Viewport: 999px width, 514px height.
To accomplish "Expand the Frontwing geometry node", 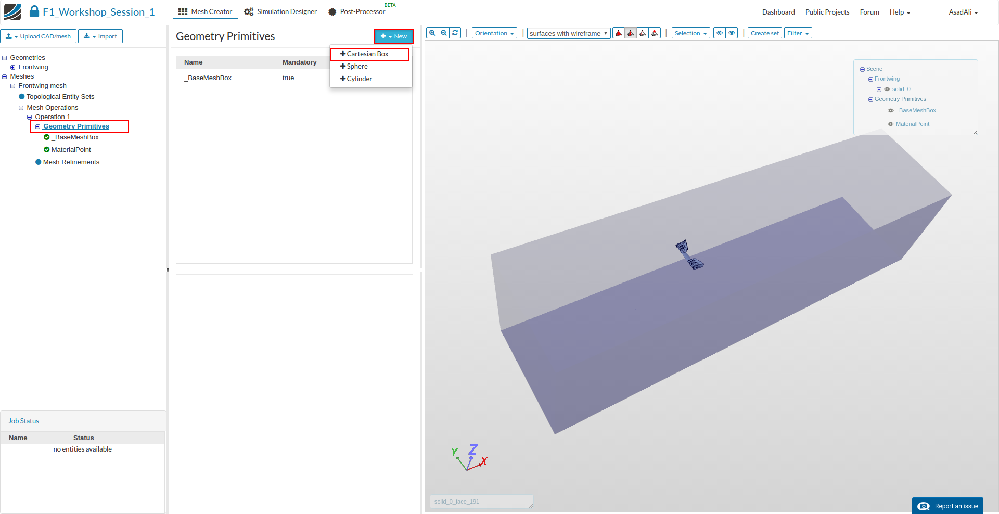I will 13,67.
